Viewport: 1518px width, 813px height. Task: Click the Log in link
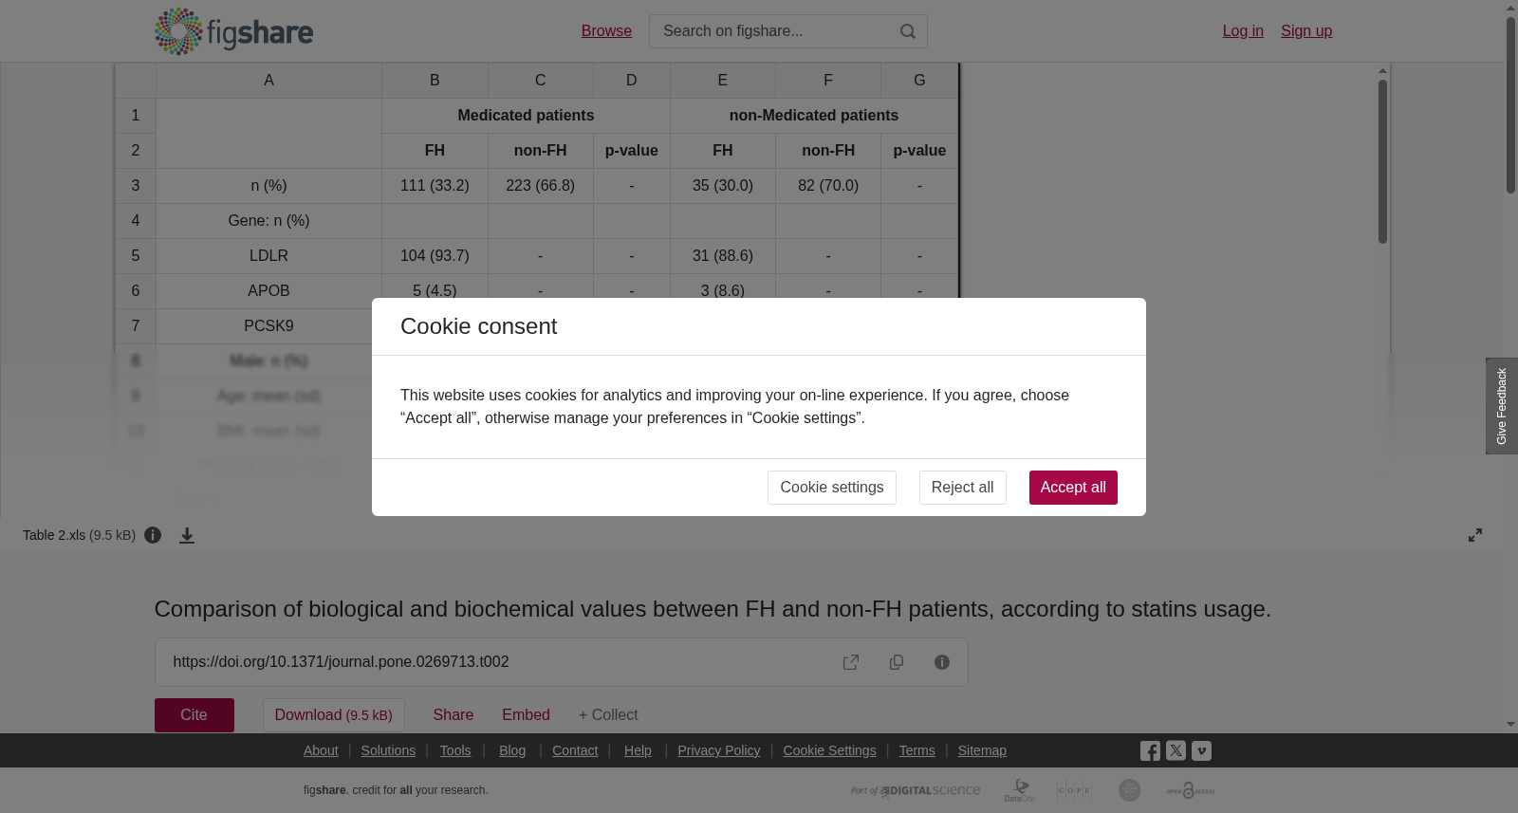1243,31
